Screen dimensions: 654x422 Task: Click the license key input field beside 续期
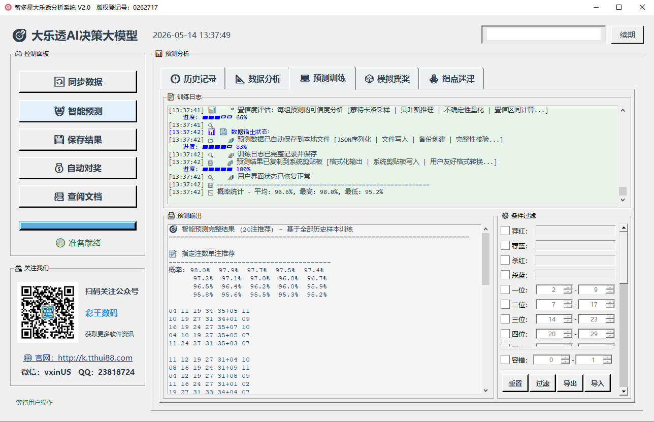point(544,35)
